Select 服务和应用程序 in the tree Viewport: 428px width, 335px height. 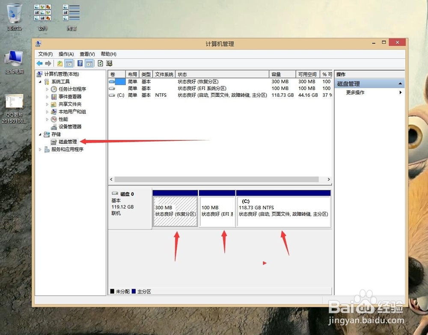(x=67, y=149)
